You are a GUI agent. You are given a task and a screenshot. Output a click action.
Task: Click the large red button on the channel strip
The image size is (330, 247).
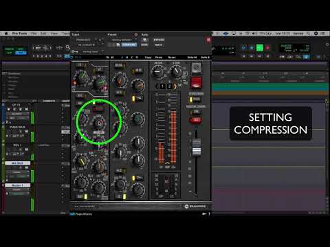pyautogui.click(x=196, y=82)
